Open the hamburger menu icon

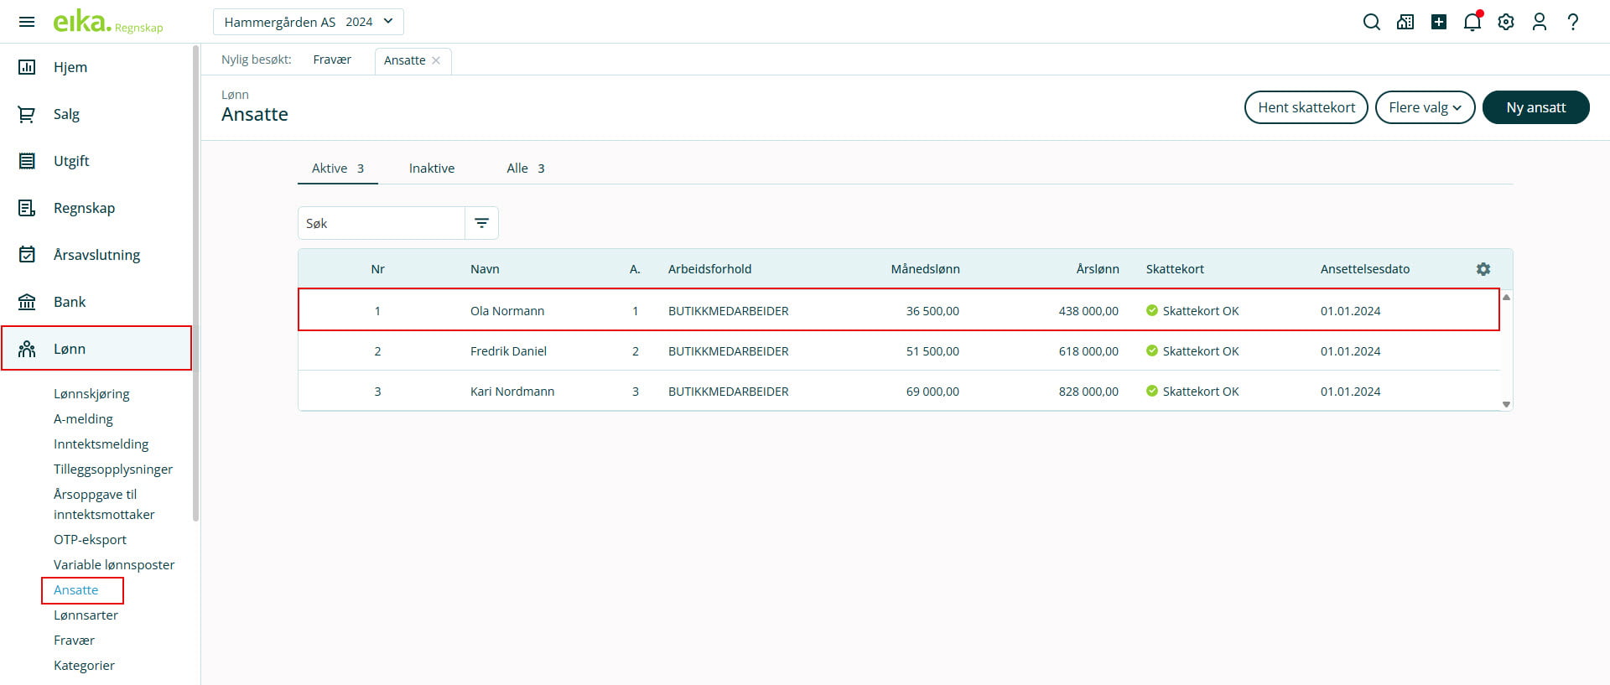[27, 22]
